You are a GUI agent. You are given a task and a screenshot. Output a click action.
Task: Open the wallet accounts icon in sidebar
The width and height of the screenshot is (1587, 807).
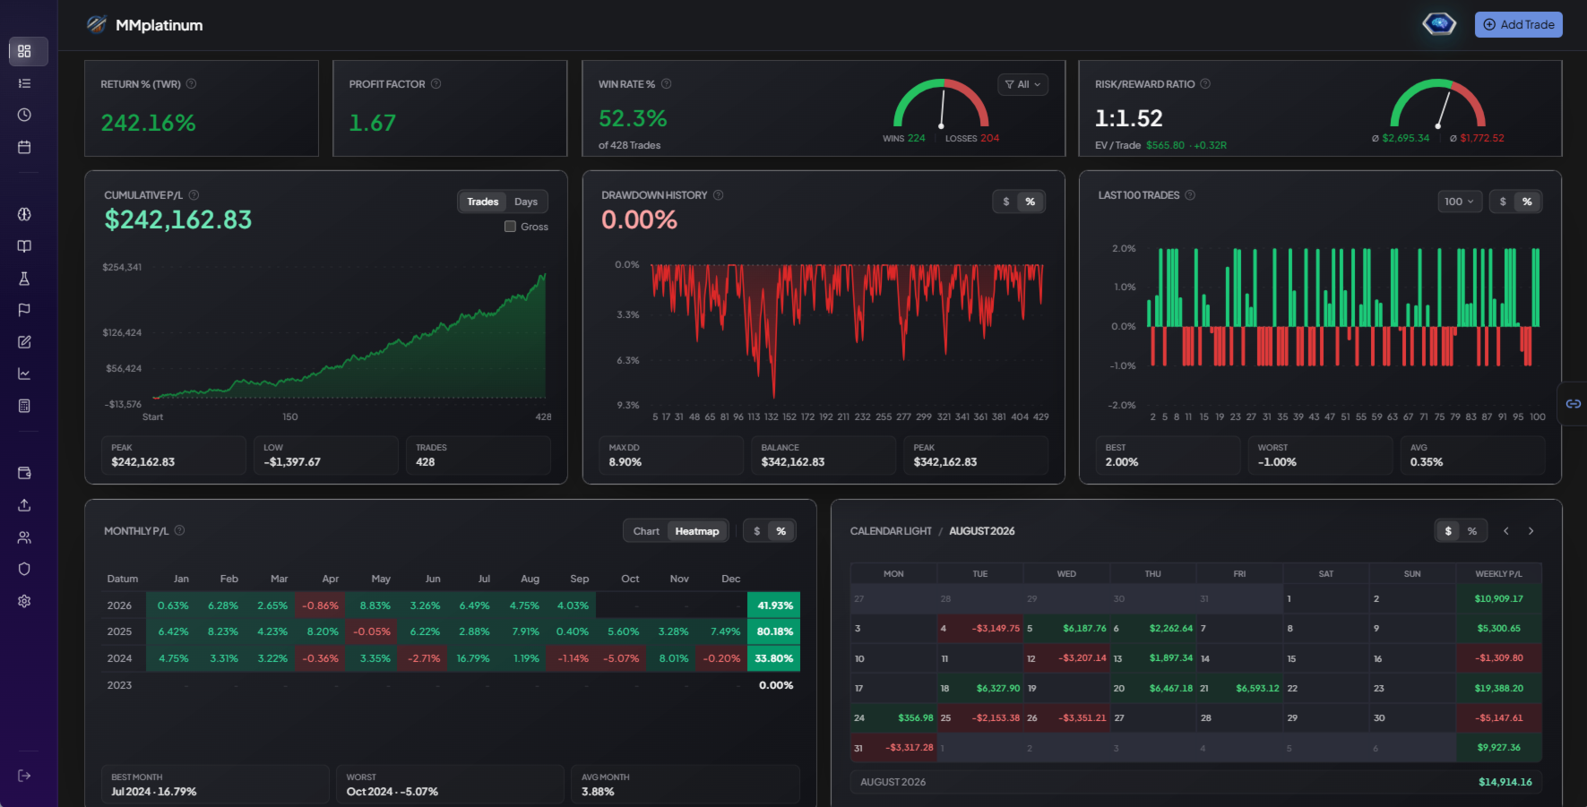coord(24,473)
